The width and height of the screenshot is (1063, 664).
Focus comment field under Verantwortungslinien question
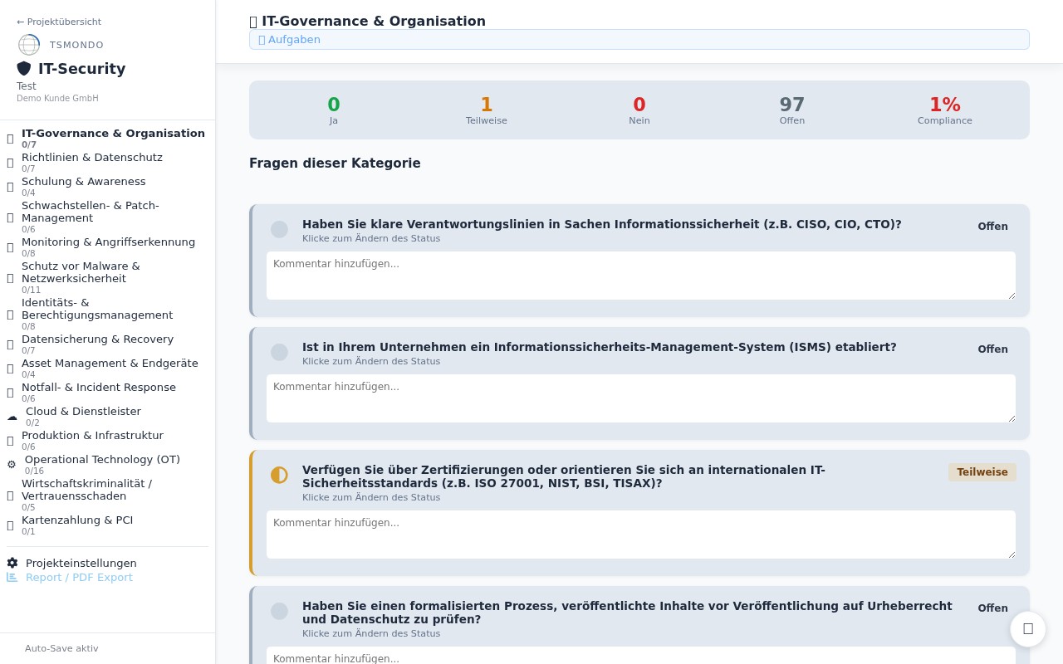click(x=641, y=276)
